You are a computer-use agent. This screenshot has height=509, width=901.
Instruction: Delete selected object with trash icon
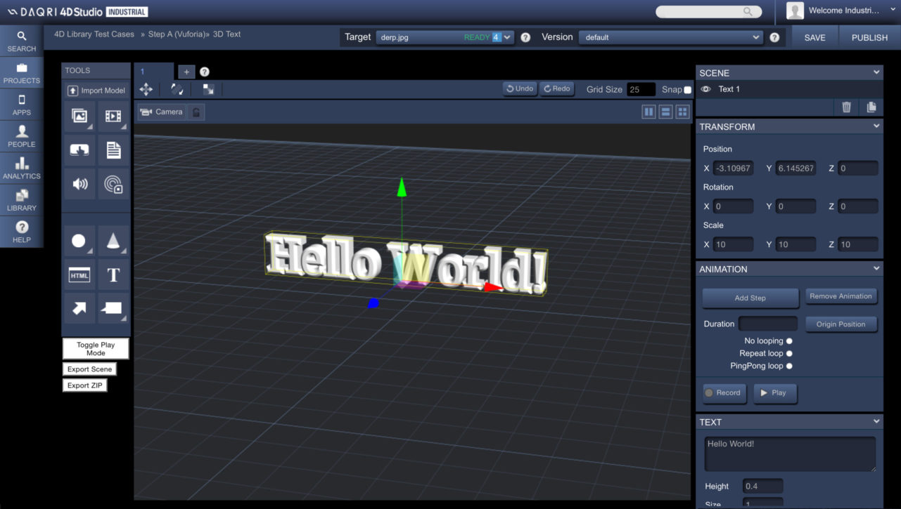point(846,107)
